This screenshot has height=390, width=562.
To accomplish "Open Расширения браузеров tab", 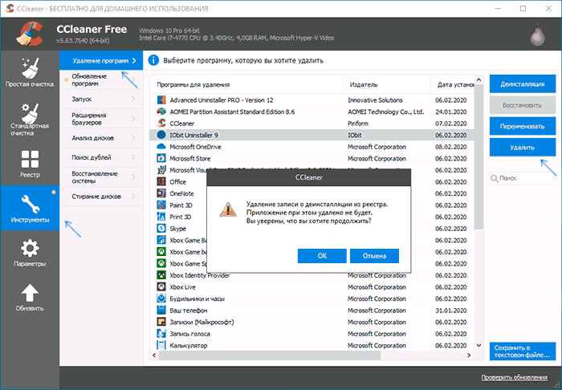I will 101,119.
